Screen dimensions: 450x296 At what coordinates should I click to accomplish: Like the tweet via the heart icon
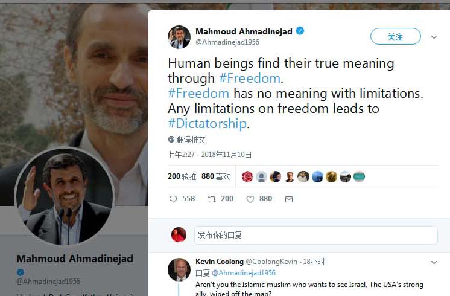point(250,199)
